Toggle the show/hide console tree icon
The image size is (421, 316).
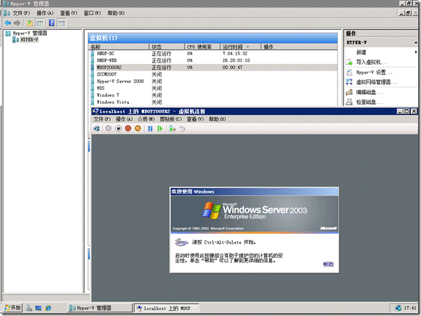click(40, 24)
